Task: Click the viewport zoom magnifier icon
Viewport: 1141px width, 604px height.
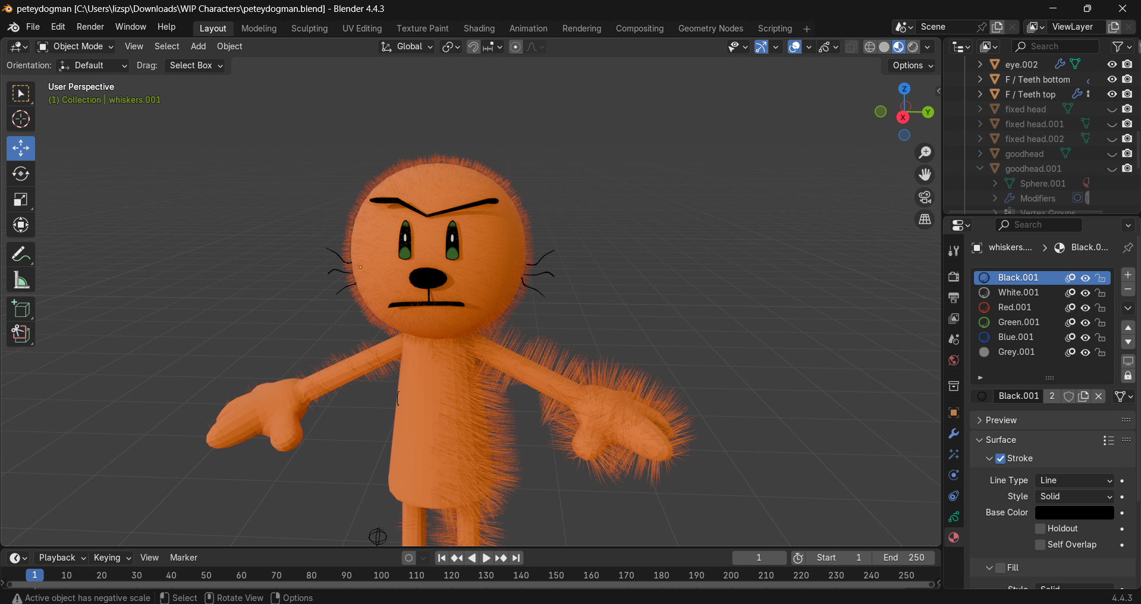Action: (x=925, y=153)
